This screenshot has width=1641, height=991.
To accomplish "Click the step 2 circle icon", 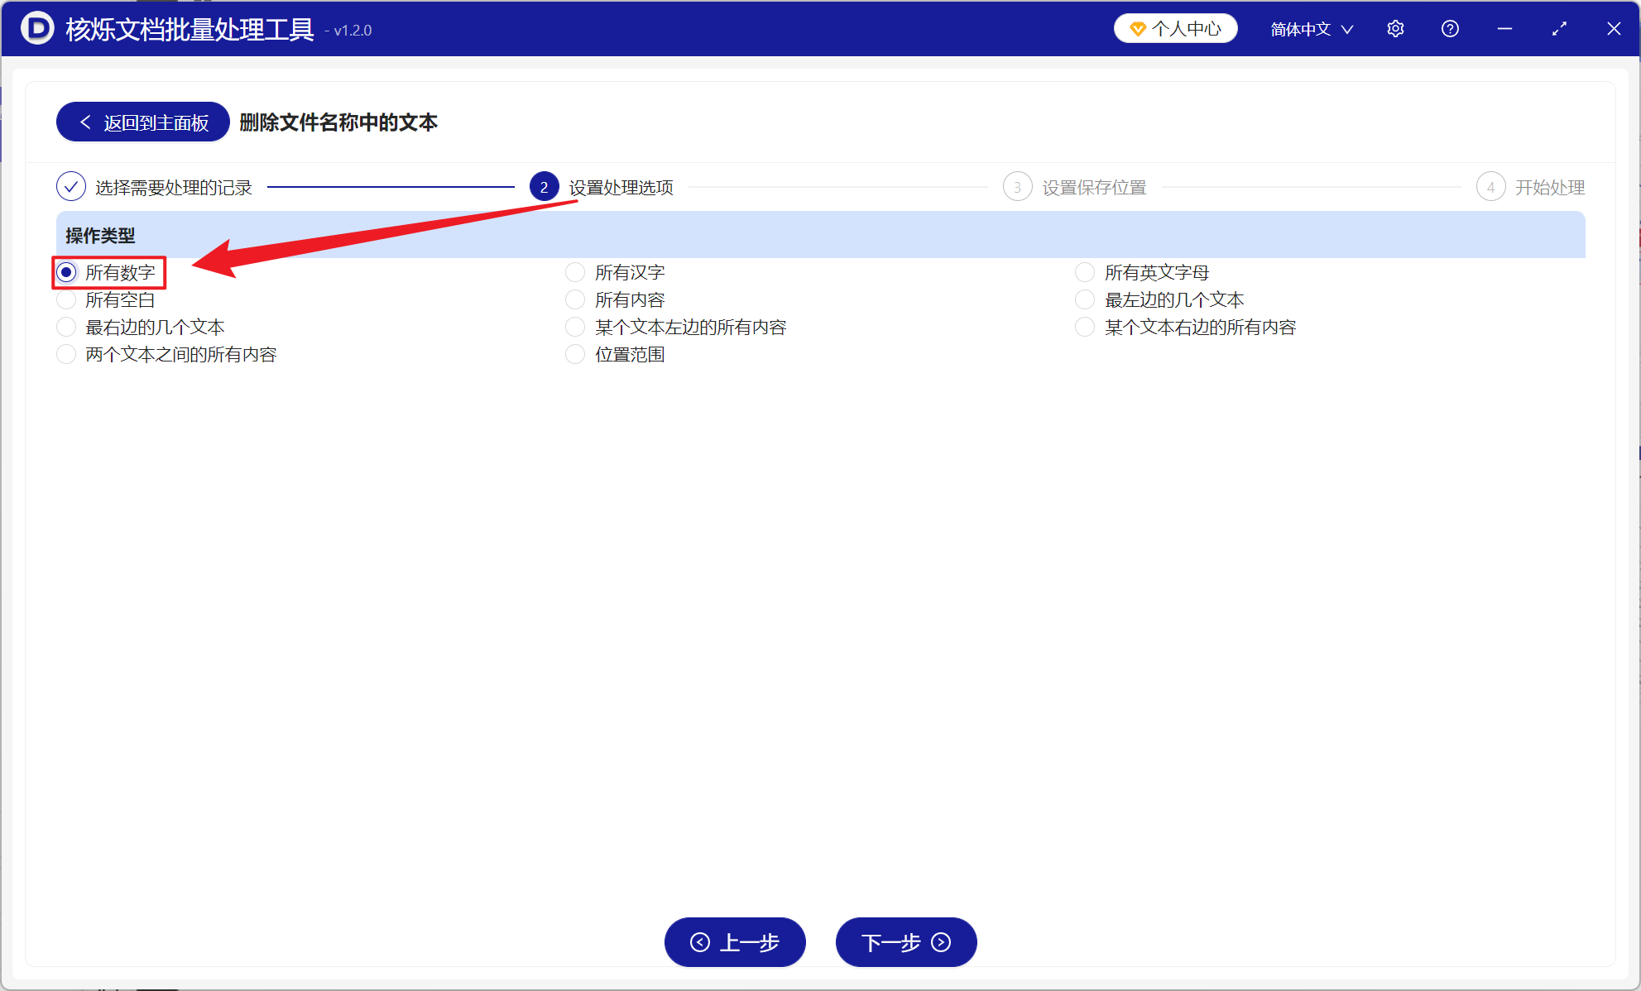I will 544,186.
